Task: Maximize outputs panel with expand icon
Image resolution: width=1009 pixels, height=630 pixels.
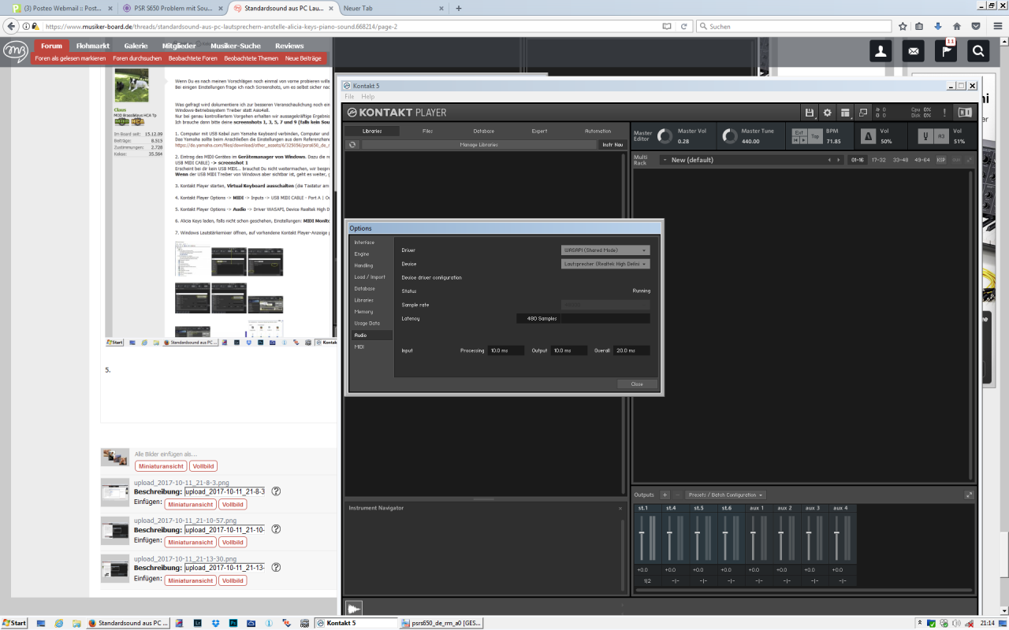Action: (969, 495)
